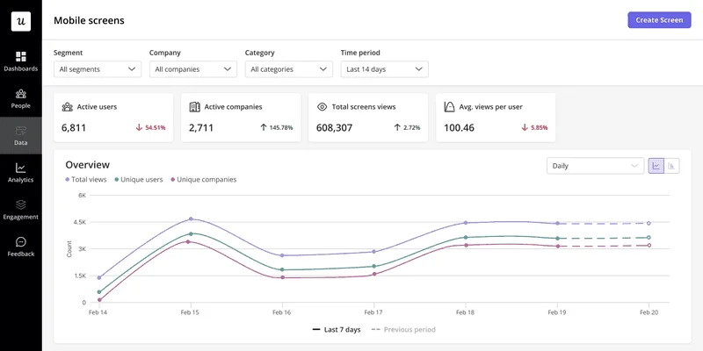The width and height of the screenshot is (703, 351).
Task: Open the Segment dropdown
Action: tap(98, 69)
